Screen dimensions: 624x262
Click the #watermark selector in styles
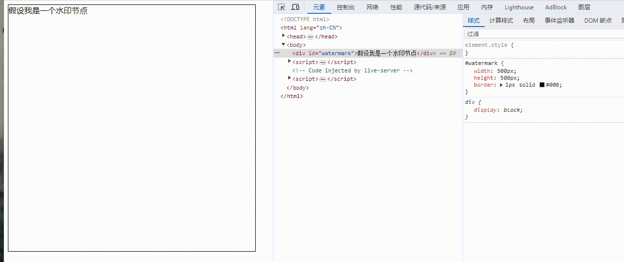click(482, 63)
